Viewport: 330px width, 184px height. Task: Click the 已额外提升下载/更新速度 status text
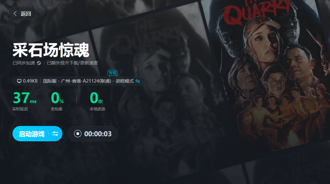[72, 63]
